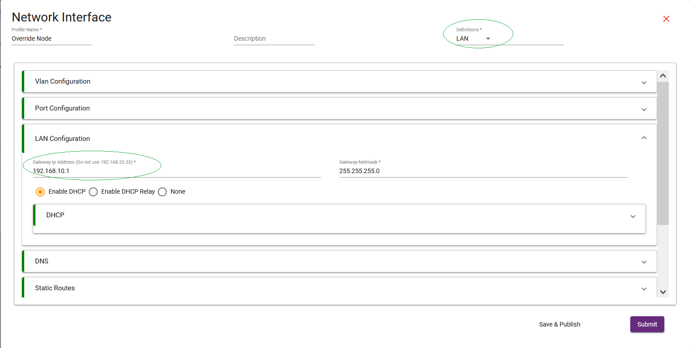Viewport: 689px width, 348px height.
Task: Click the Description input field
Action: [x=274, y=38]
